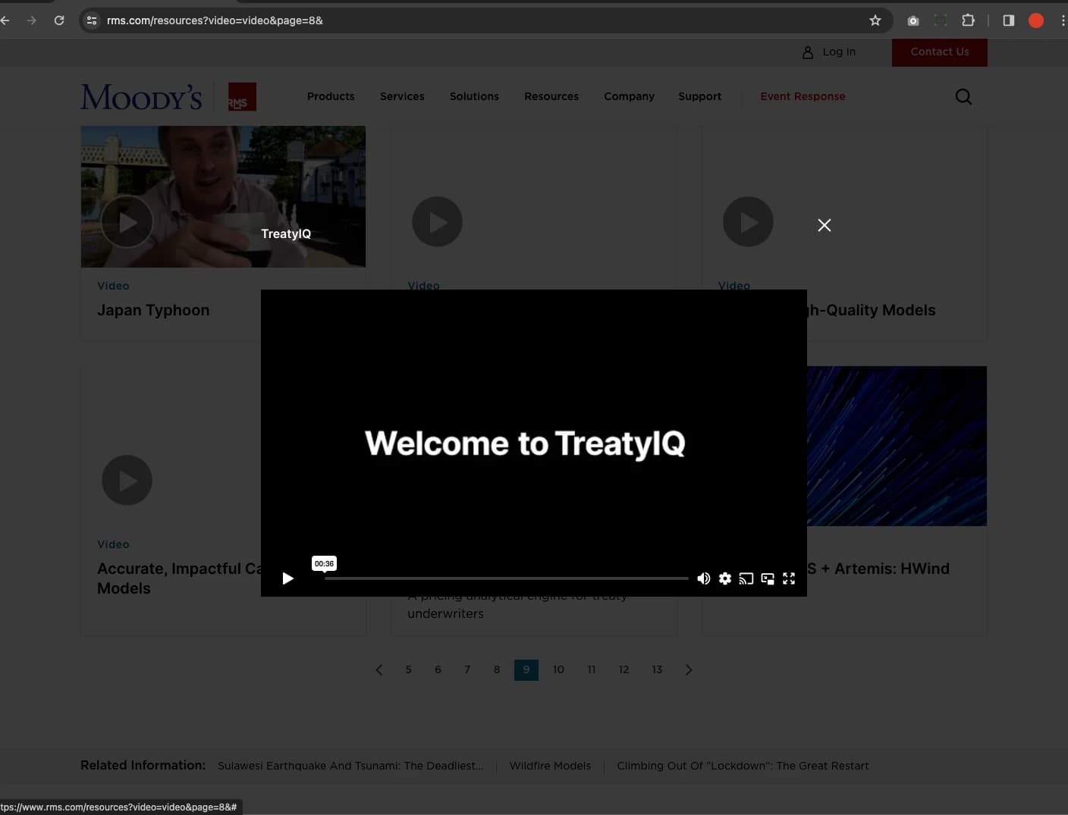Image resolution: width=1068 pixels, height=815 pixels.
Task: Go to next pagination arrow
Action: coord(689,669)
